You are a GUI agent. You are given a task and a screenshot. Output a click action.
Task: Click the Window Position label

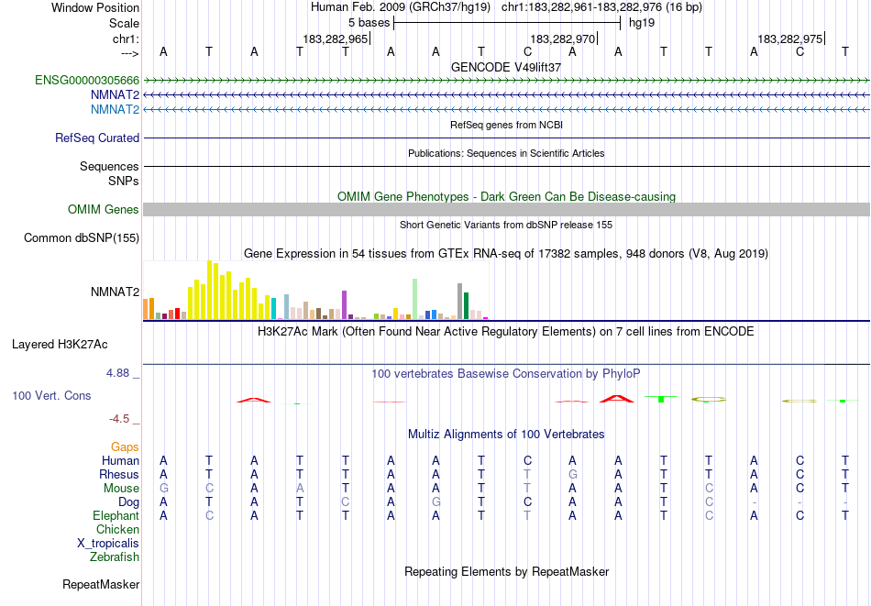[95, 7]
